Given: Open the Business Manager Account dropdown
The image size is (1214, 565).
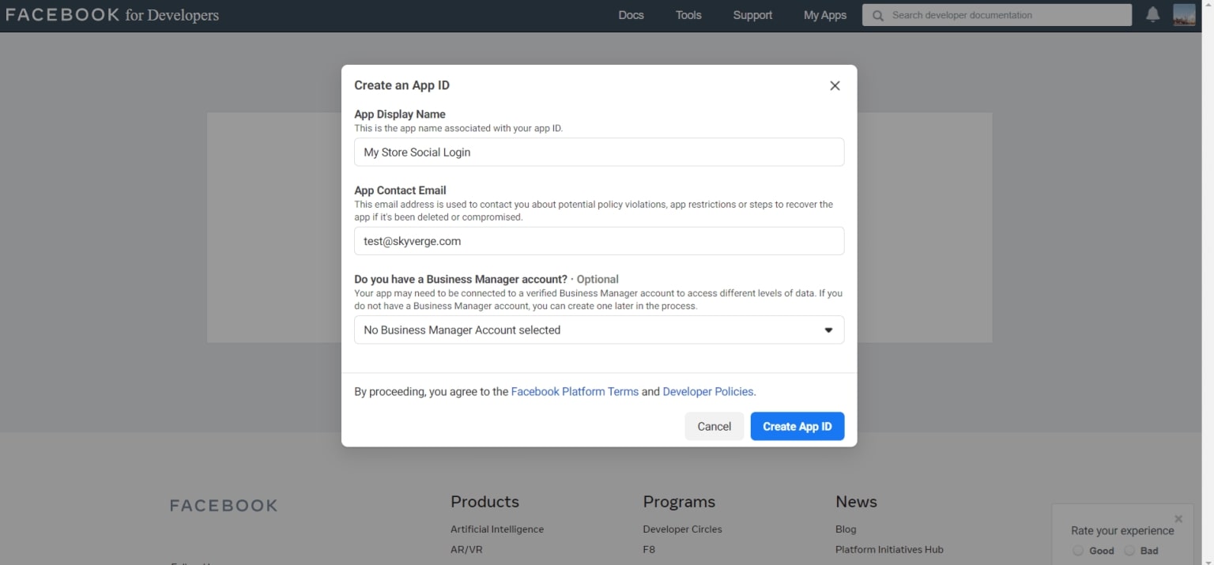Looking at the screenshot, I should (599, 330).
